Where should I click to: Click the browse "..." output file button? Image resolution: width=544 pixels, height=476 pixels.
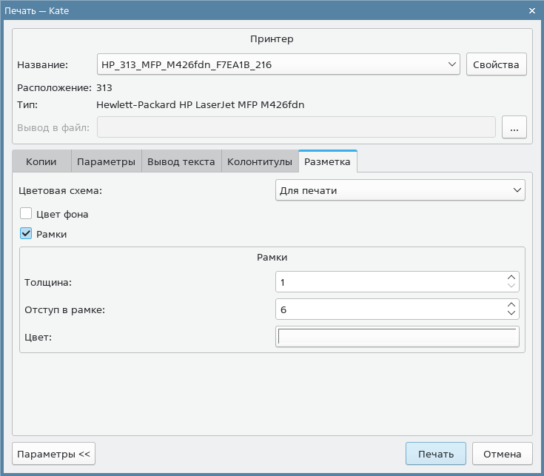click(x=514, y=127)
